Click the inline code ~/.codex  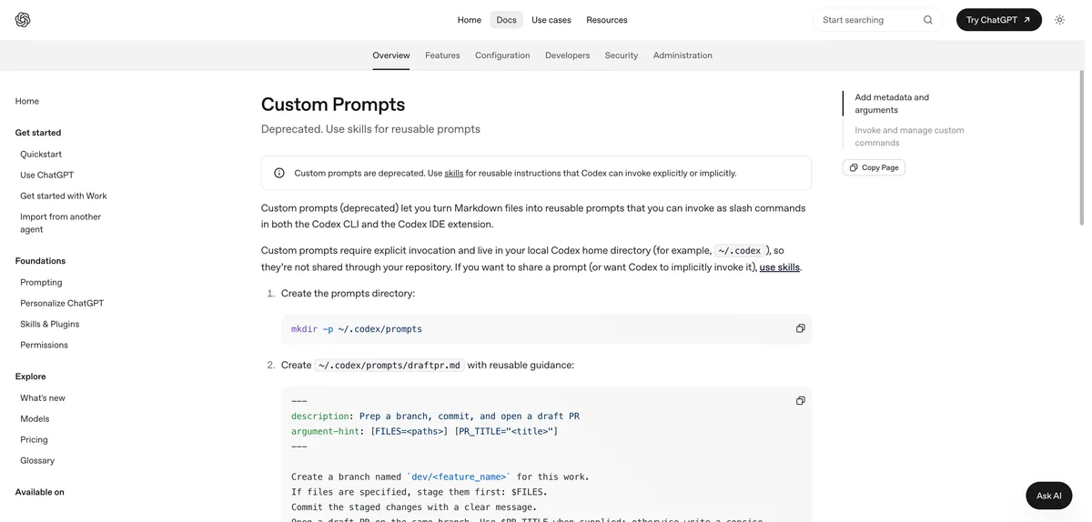(739, 251)
